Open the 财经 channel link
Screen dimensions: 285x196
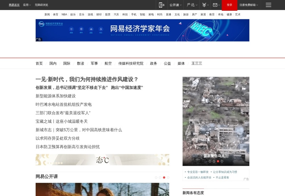pyautogui.click(x=99, y=14)
